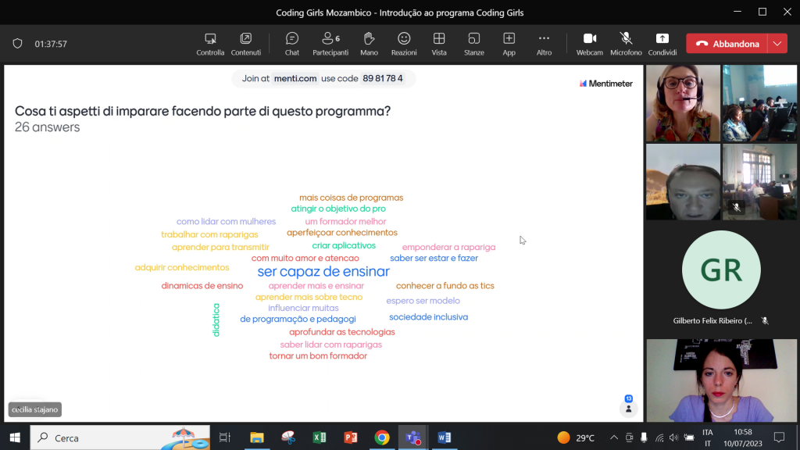Open the Snipping Tool taskbar icon

coord(288,437)
